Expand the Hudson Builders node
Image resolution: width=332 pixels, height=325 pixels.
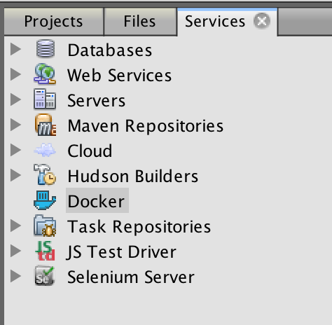15,175
